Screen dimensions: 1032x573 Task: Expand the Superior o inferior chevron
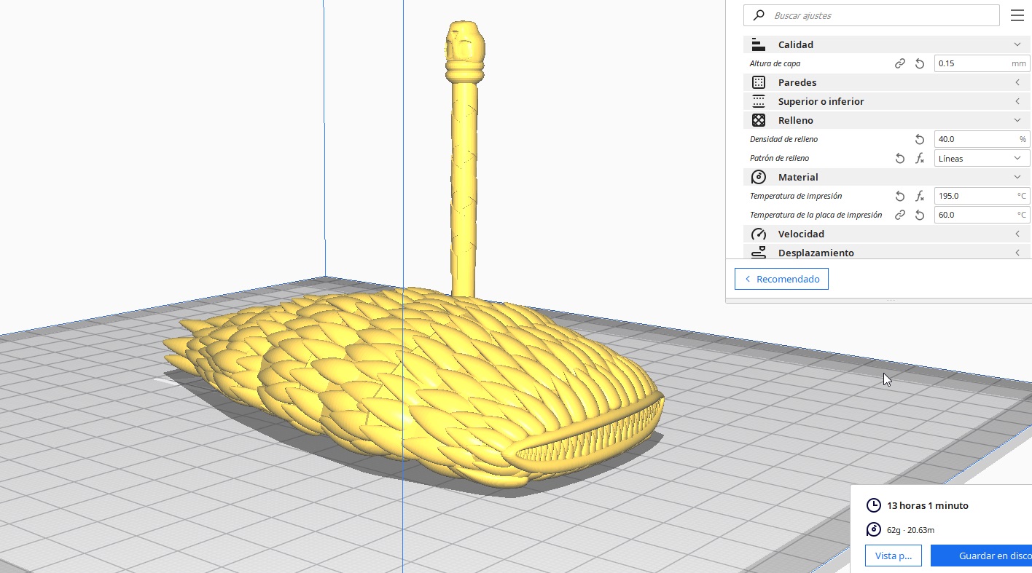1017,101
